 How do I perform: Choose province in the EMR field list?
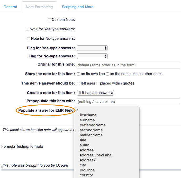coord(87,170)
